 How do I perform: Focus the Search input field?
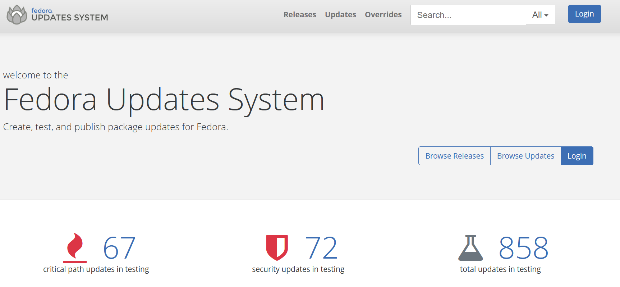click(x=468, y=15)
